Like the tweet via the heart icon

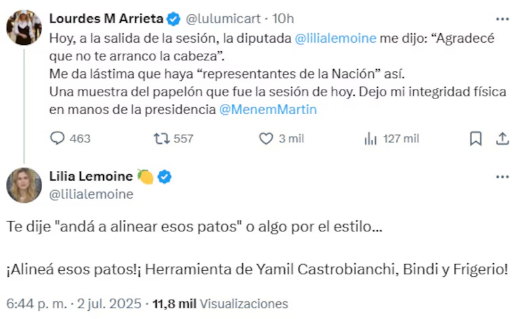point(267,138)
